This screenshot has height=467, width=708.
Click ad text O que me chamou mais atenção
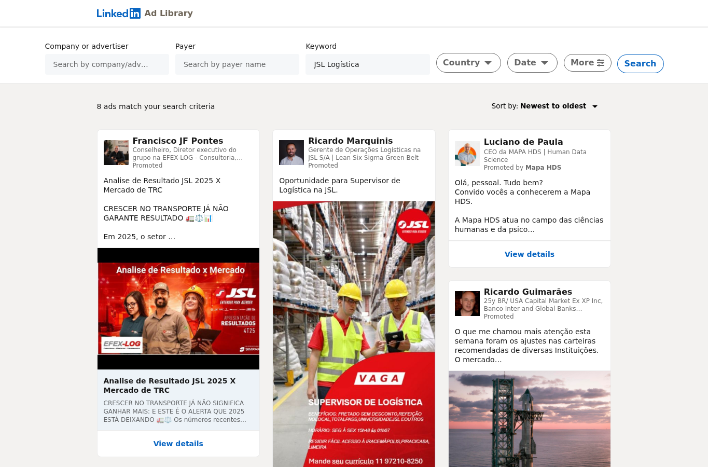click(x=526, y=346)
